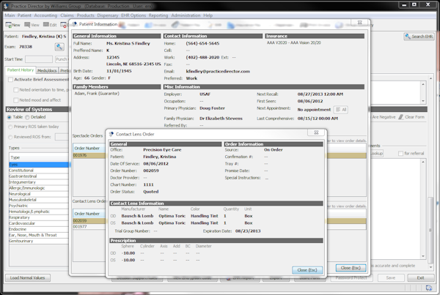Select contact lens order 001977 row

(x=89, y=227)
